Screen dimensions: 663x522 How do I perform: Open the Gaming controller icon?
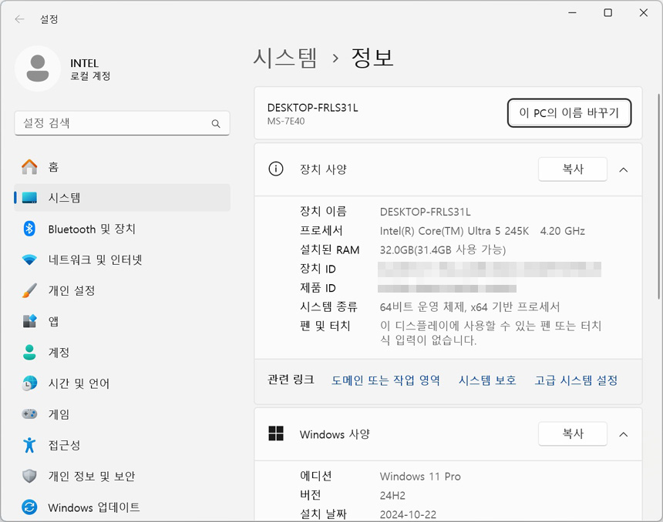[29, 414]
